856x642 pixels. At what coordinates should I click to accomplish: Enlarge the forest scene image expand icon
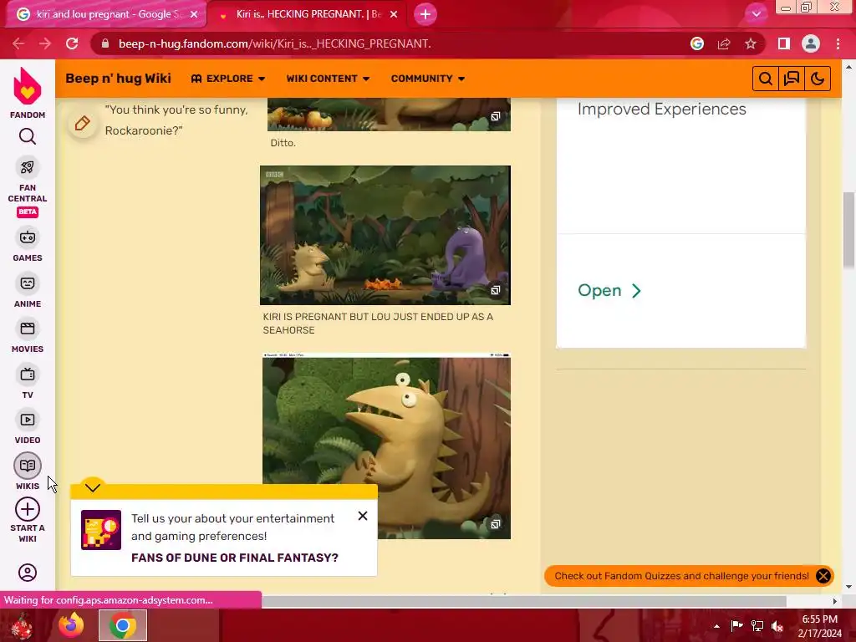(495, 290)
